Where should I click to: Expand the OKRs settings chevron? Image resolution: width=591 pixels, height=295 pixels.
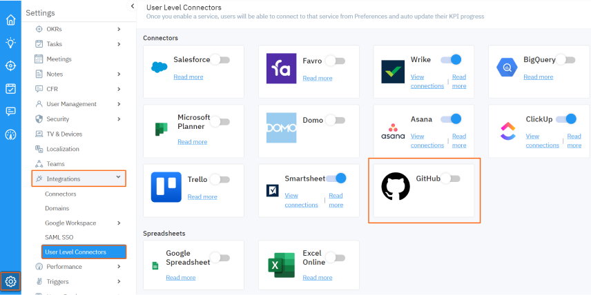(x=119, y=29)
